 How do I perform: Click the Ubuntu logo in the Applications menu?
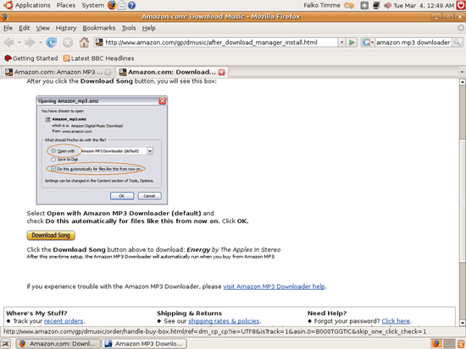(8, 5)
